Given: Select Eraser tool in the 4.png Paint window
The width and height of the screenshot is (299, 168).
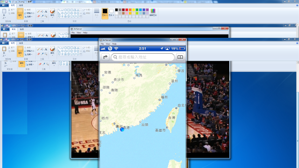Looking at the screenshot, I should pyautogui.click(x=39, y=54).
